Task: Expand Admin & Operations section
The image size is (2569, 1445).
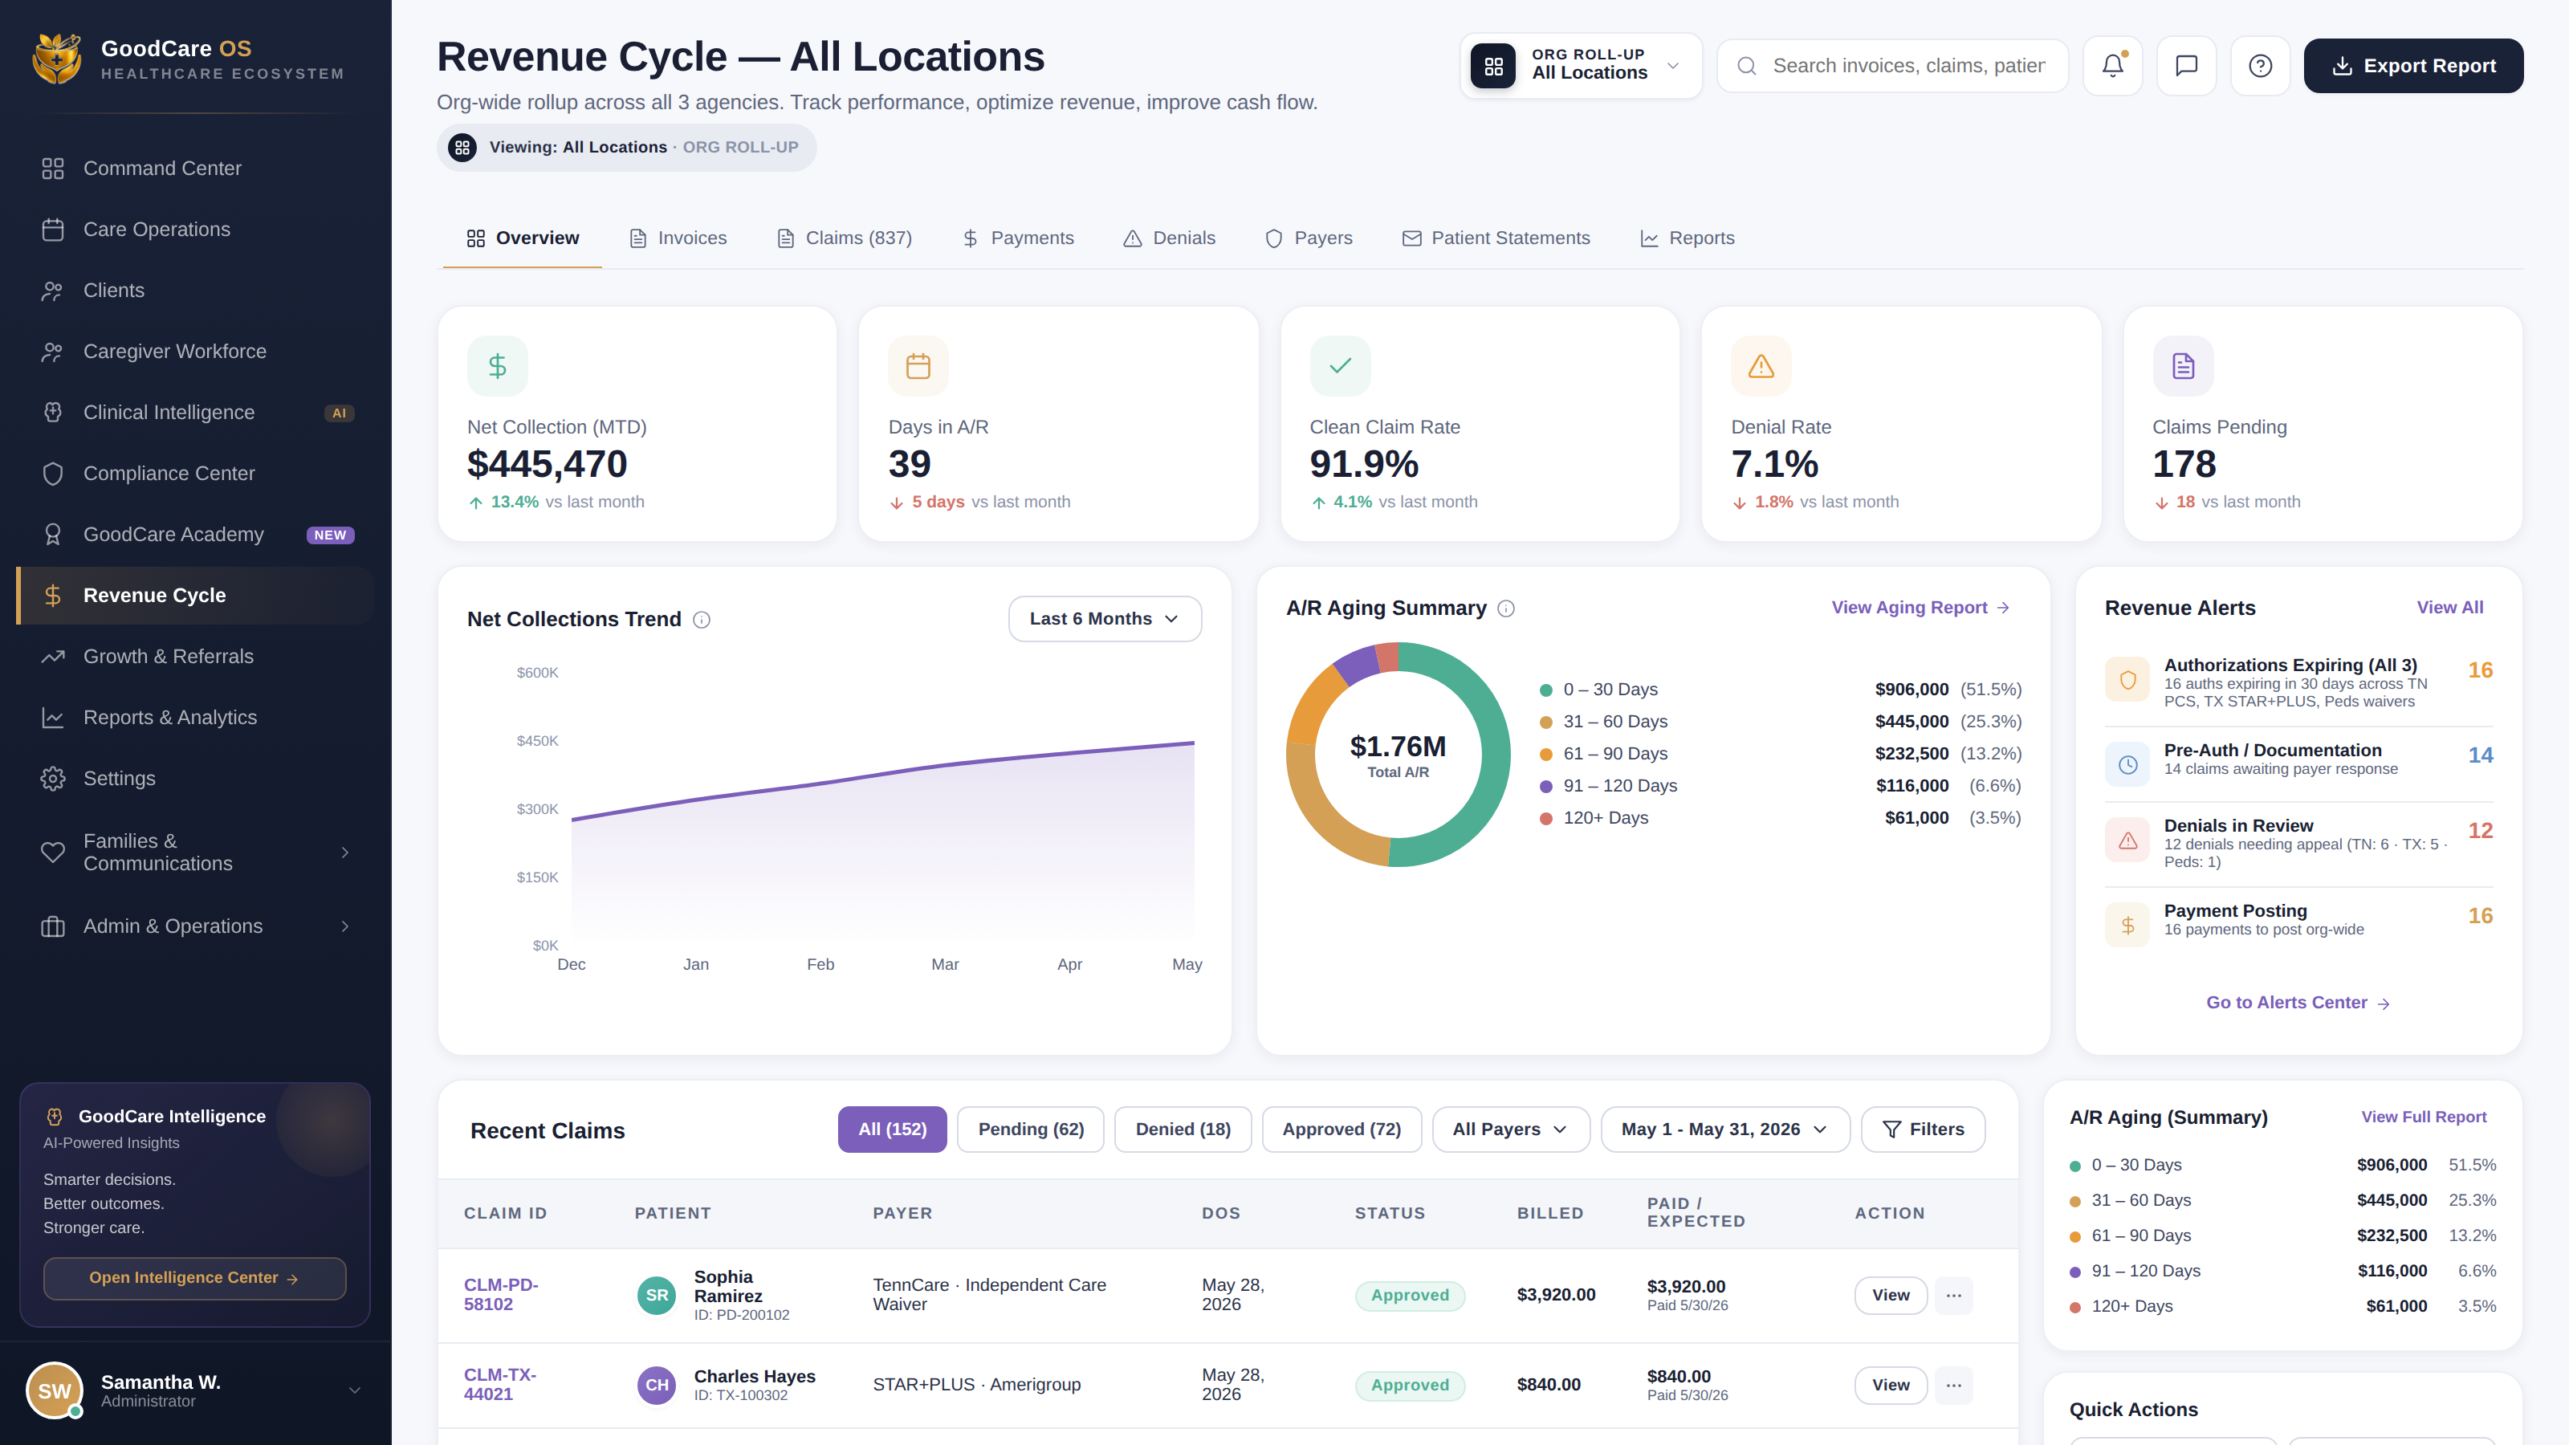Action: [195, 926]
